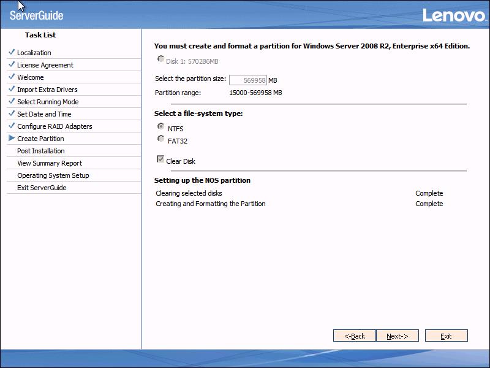Toggle the Clear Disk checkbox
Viewport: 490px width, 368px height.
click(x=161, y=159)
